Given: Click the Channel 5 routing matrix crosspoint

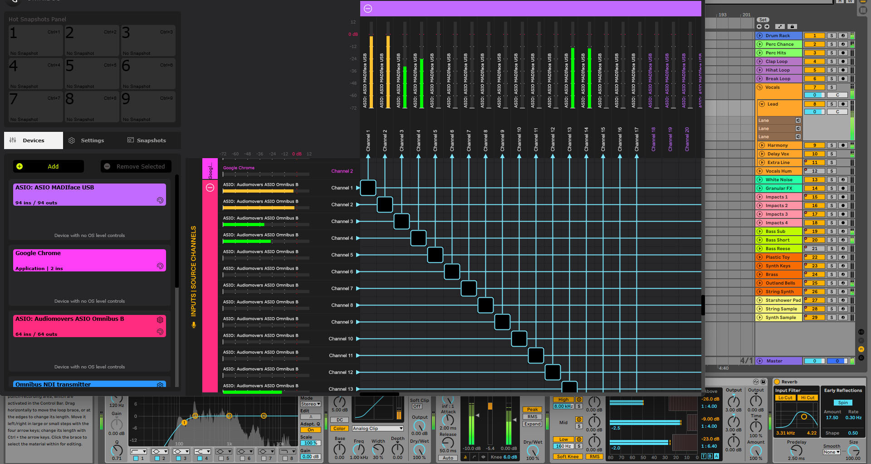Looking at the screenshot, I should [435, 255].
